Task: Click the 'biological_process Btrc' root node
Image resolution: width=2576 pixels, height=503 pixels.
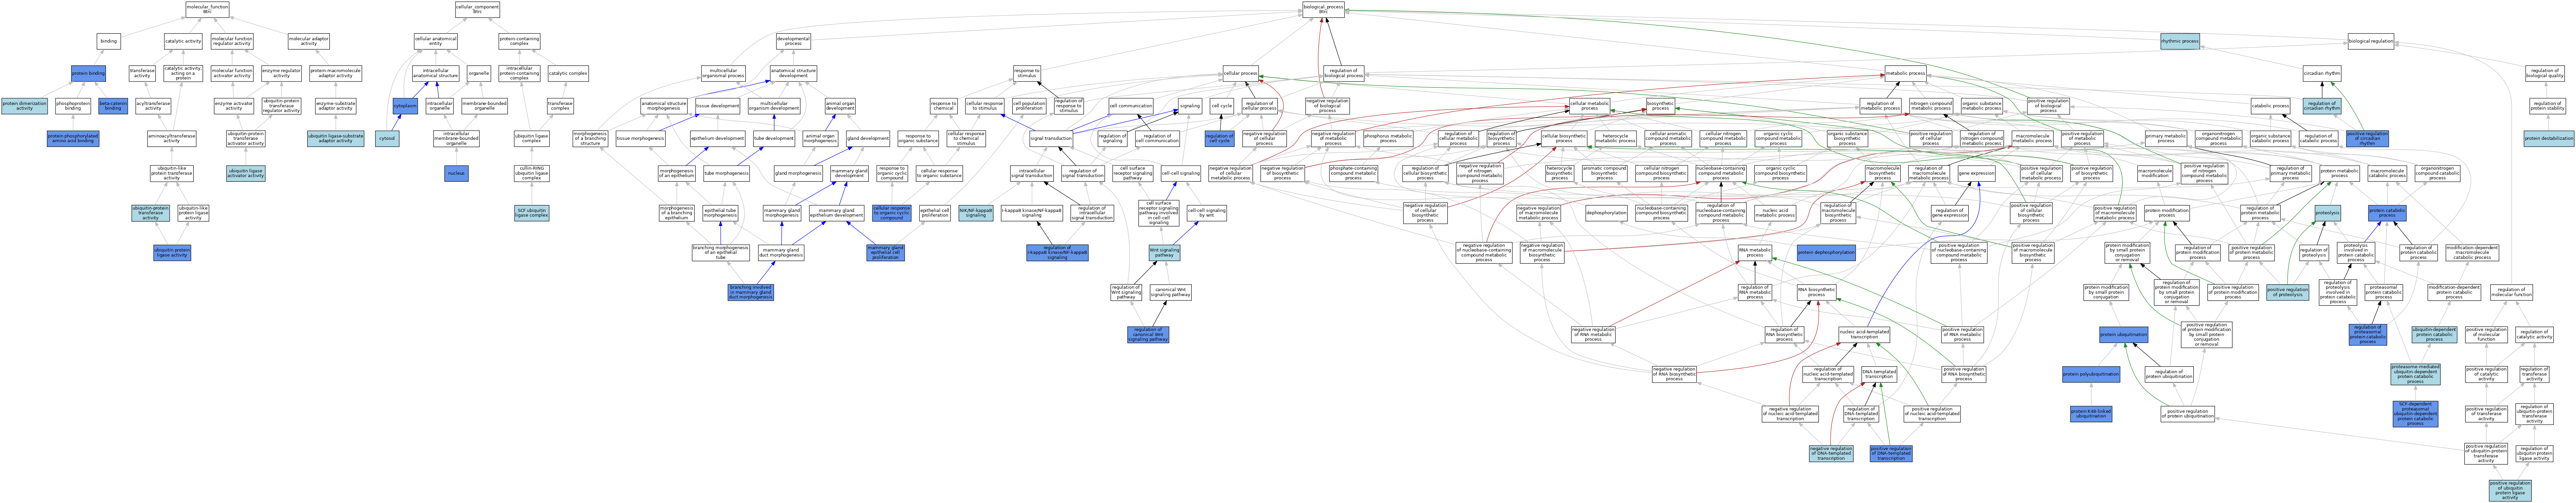Action: pos(1323,9)
